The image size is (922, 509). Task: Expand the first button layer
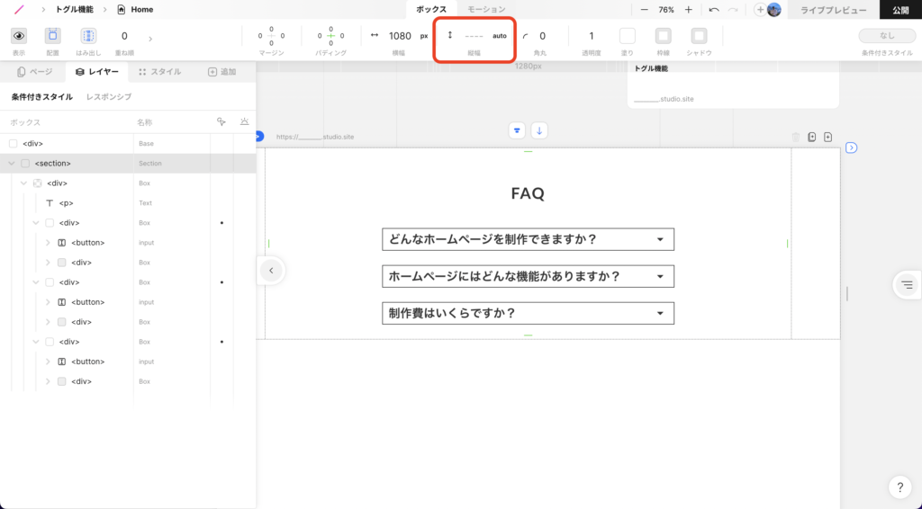49,243
